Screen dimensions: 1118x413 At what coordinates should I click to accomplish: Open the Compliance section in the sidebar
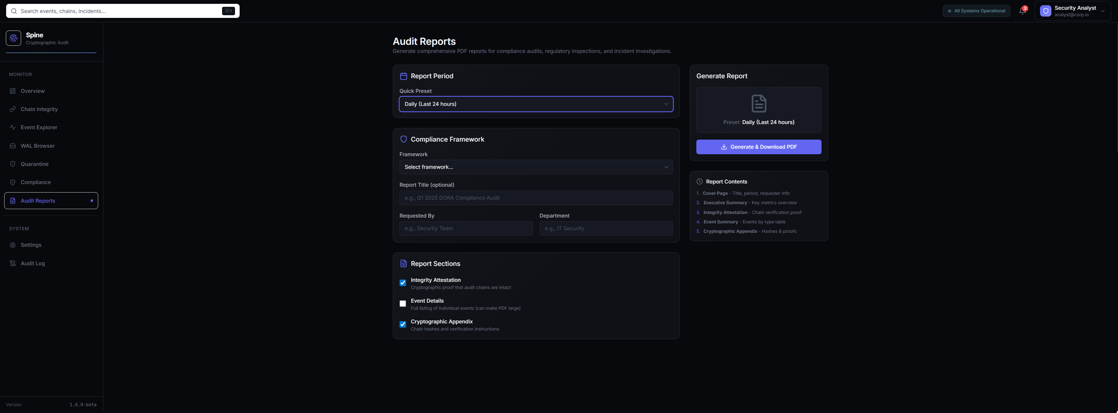point(35,182)
